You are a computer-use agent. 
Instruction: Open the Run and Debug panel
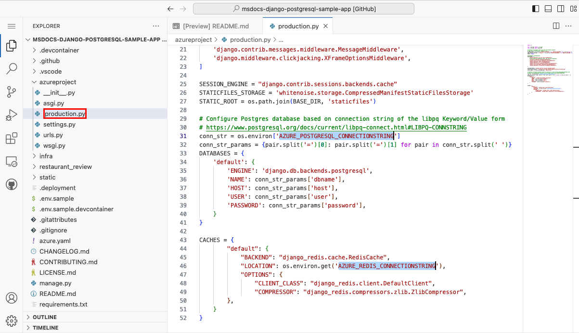point(12,115)
